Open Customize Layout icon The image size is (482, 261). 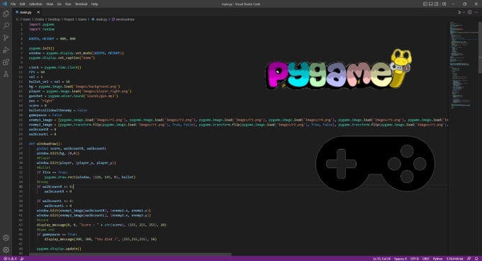[444, 4]
